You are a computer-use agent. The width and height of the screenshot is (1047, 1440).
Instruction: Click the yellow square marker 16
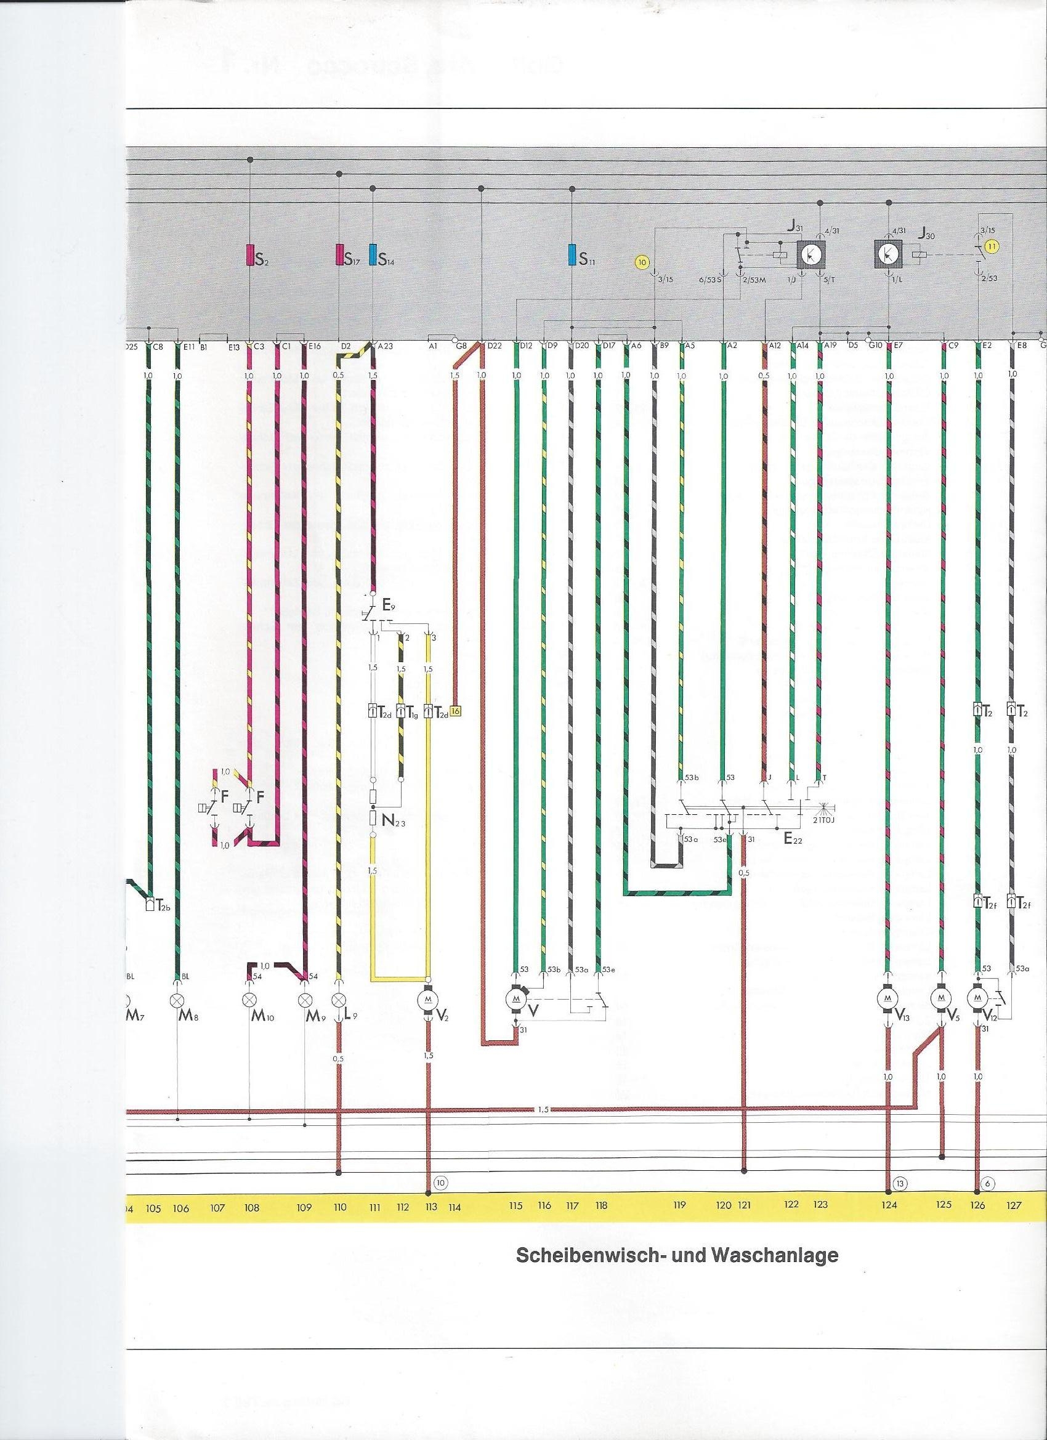(456, 711)
